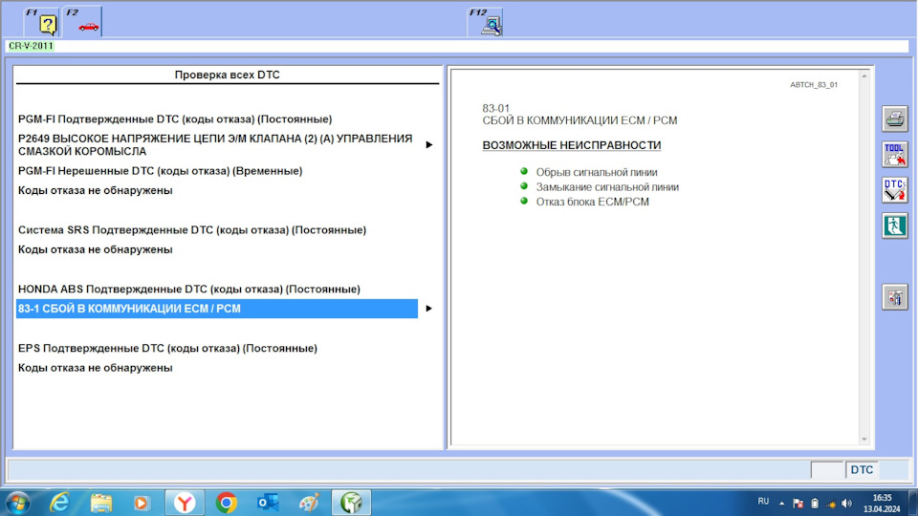The width and height of the screenshot is (918, 516).
Task: Open File Explorer folder in taskbar
Action: [x=100, y=503]
